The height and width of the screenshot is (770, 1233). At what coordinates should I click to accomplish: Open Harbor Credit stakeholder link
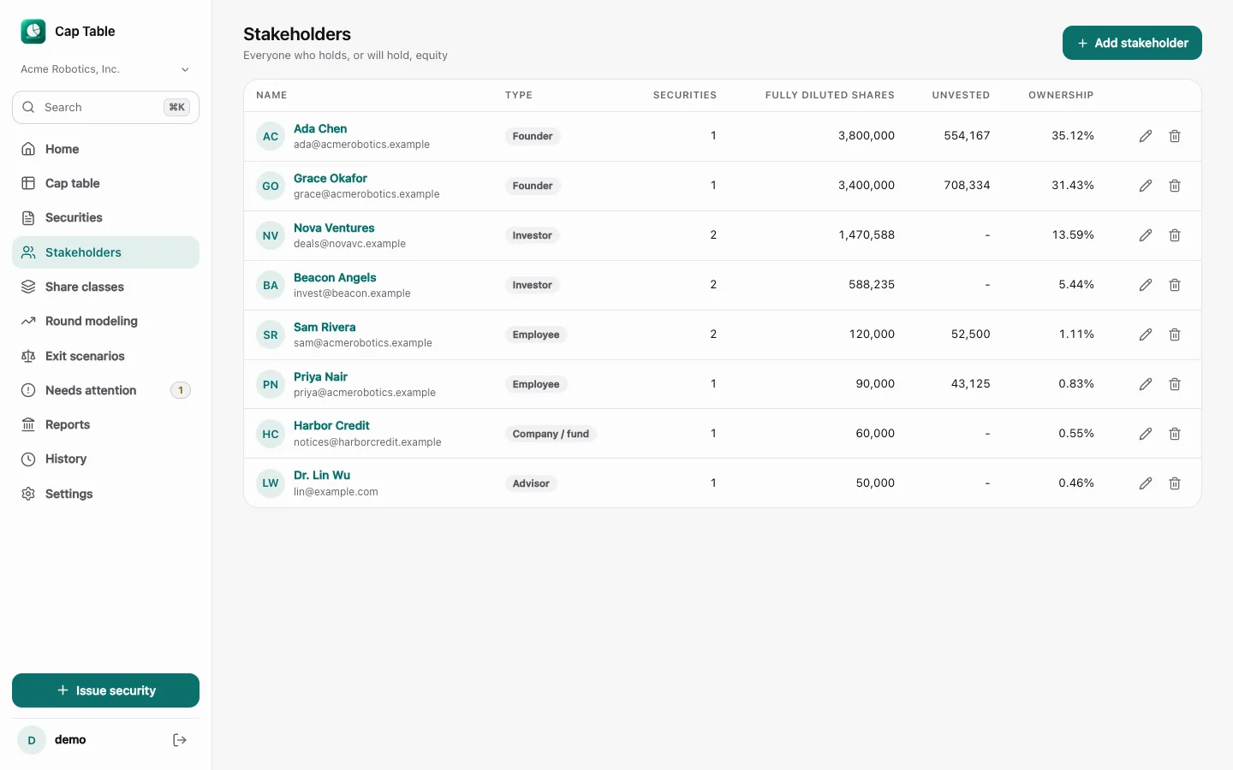tap(331, 425)
